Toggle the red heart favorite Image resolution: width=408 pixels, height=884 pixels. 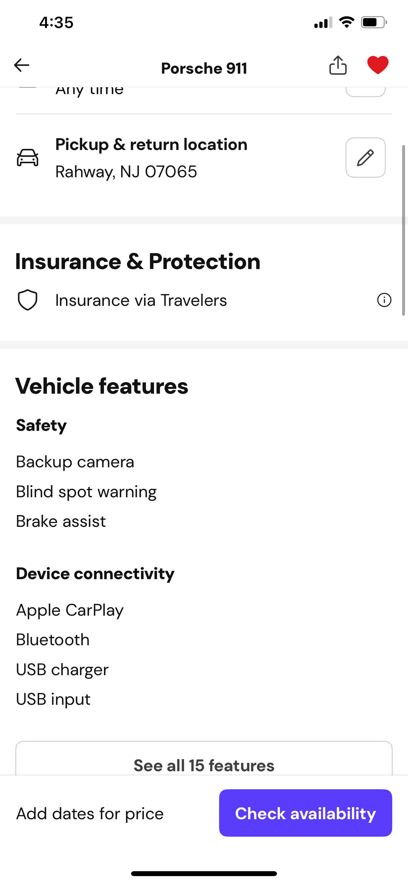coord(377,65)
